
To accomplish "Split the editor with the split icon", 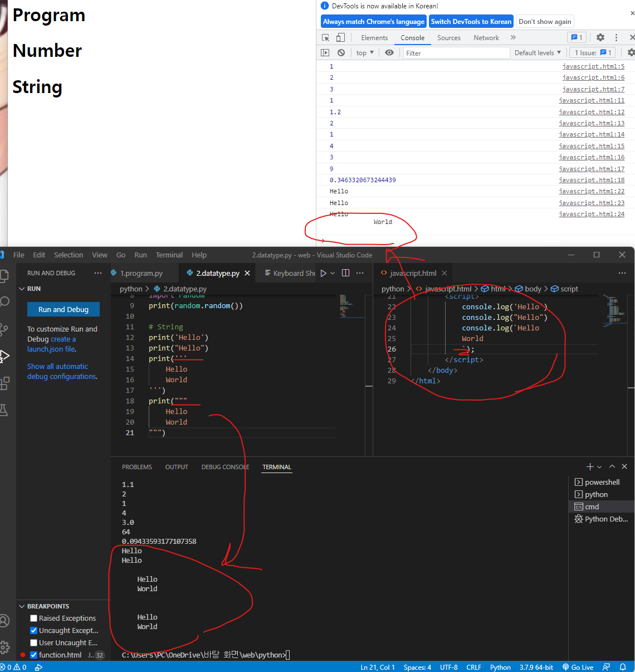I will 345,273.
